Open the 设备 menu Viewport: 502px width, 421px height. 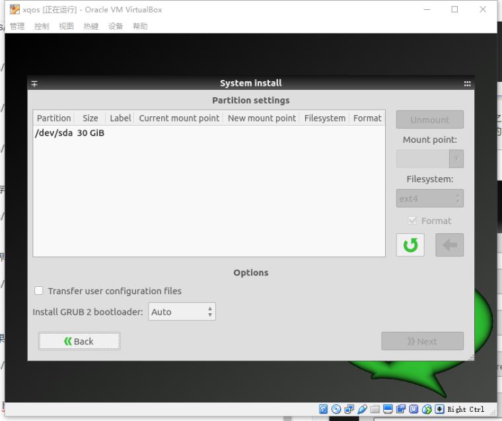point(116,26)
